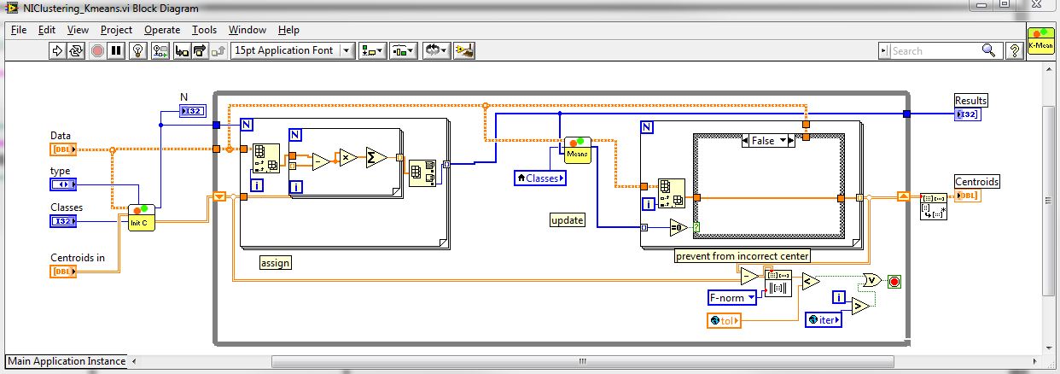Toggle Retain Wire Values button

[160, 50]
